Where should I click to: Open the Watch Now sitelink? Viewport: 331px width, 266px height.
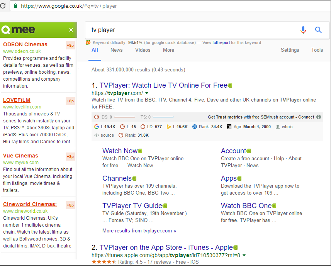(x=120, y=151)
